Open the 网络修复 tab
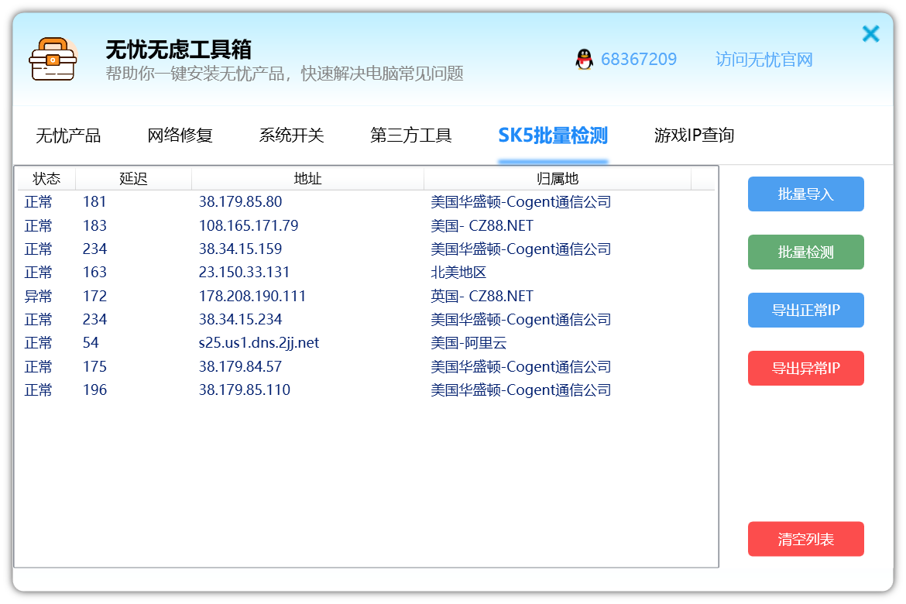 (x=180, y=136)
